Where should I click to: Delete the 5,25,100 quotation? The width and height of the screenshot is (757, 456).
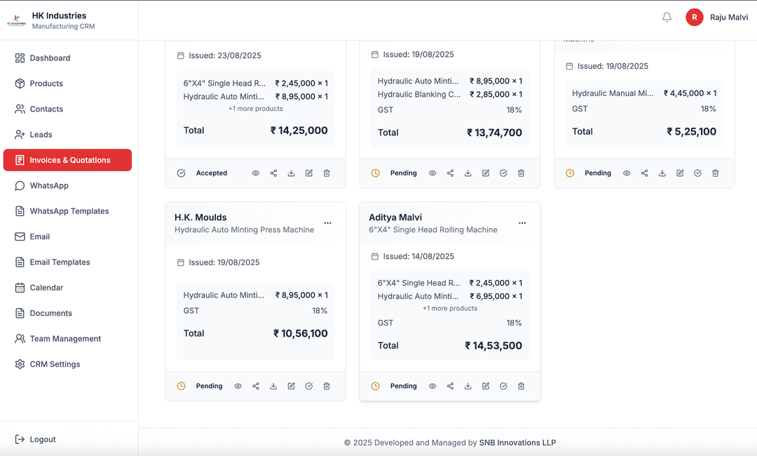click(716, 173)
